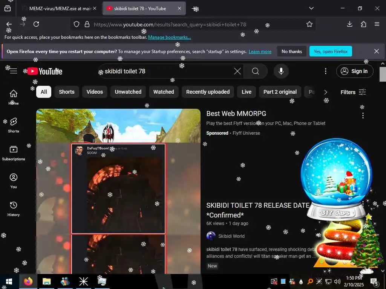Close the skibidi toilet 78 tab

click(x=179, y=8)
